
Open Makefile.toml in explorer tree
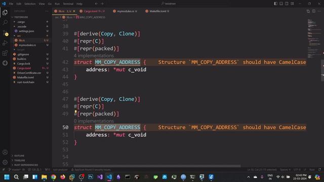point(25,77)
